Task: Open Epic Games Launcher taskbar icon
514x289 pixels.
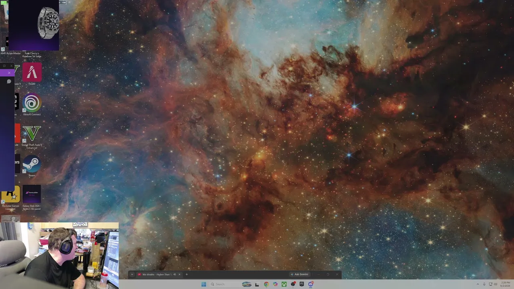Action: click(x=302, y=284)
